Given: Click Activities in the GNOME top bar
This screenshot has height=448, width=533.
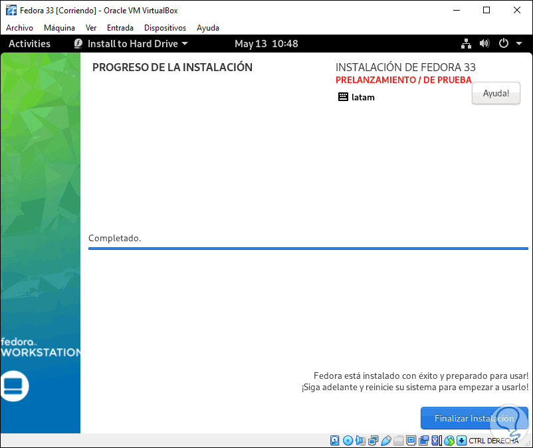Looking at the screenshot, I should pos(29,43).
